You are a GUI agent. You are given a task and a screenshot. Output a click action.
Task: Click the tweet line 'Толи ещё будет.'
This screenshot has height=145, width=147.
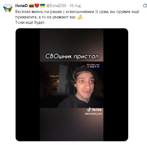point(30,22)
